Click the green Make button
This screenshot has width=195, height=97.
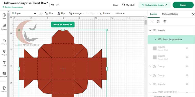coord(183,5)
